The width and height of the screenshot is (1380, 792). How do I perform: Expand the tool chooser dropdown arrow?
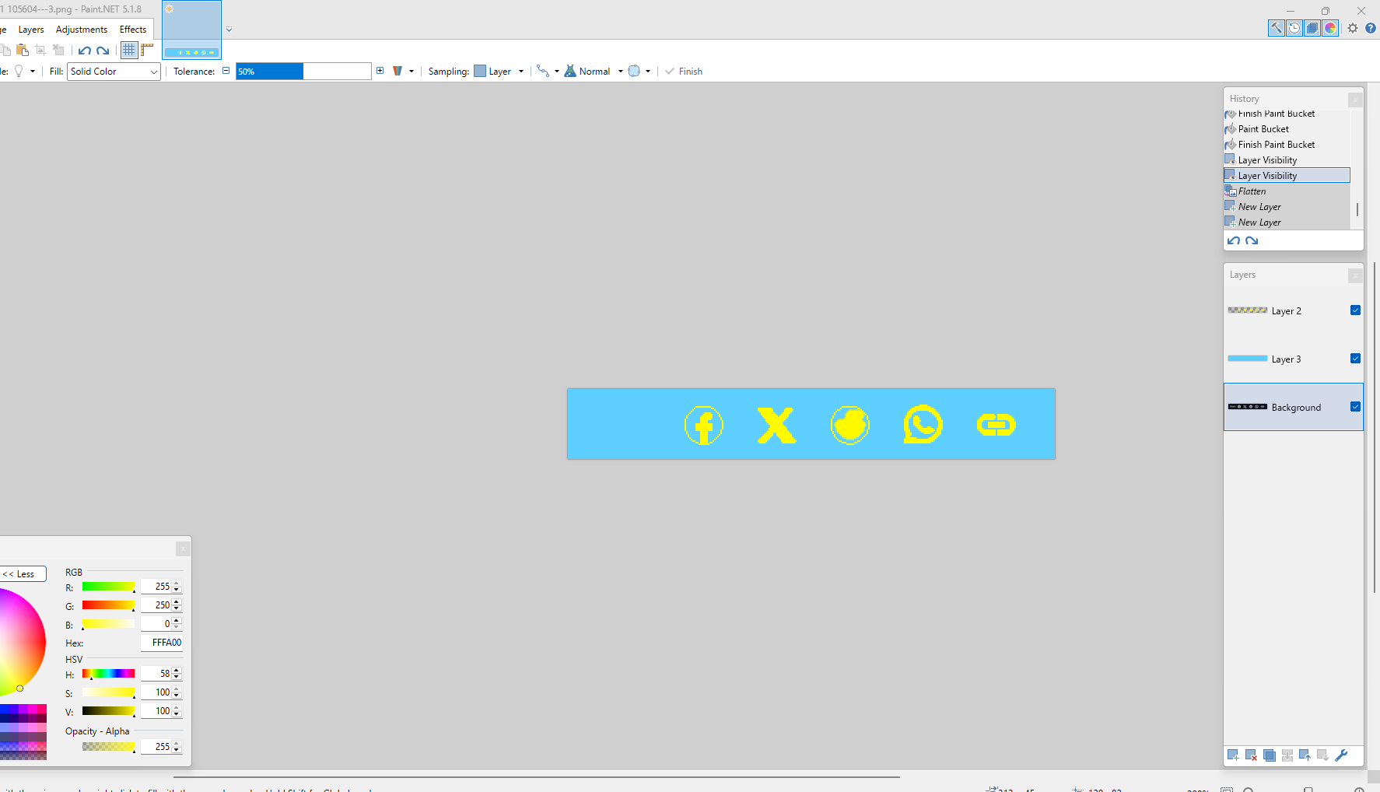[33, 71]
